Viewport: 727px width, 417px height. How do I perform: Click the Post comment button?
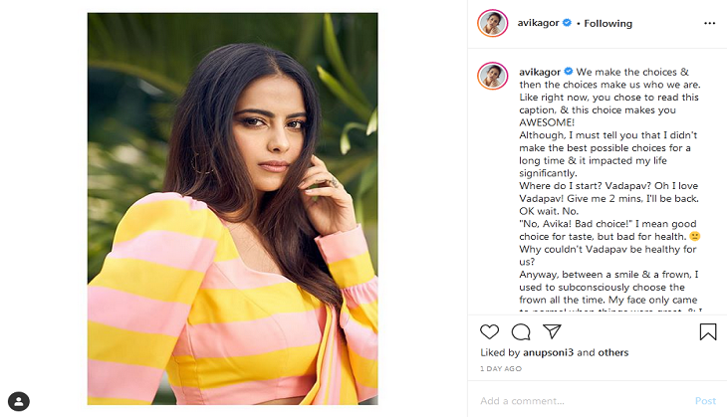point(705,401)
